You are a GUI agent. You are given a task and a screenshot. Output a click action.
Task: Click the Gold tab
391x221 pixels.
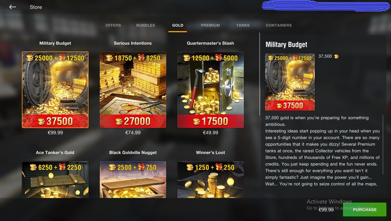click(178, 25)
